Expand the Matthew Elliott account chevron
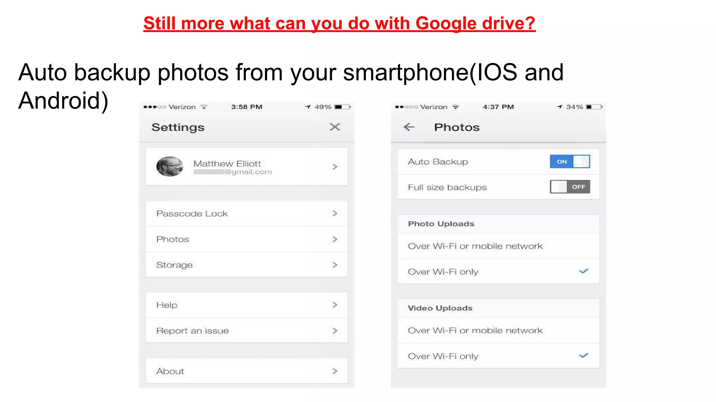This screenshot has width=716, height=402. tap(335, 167)
